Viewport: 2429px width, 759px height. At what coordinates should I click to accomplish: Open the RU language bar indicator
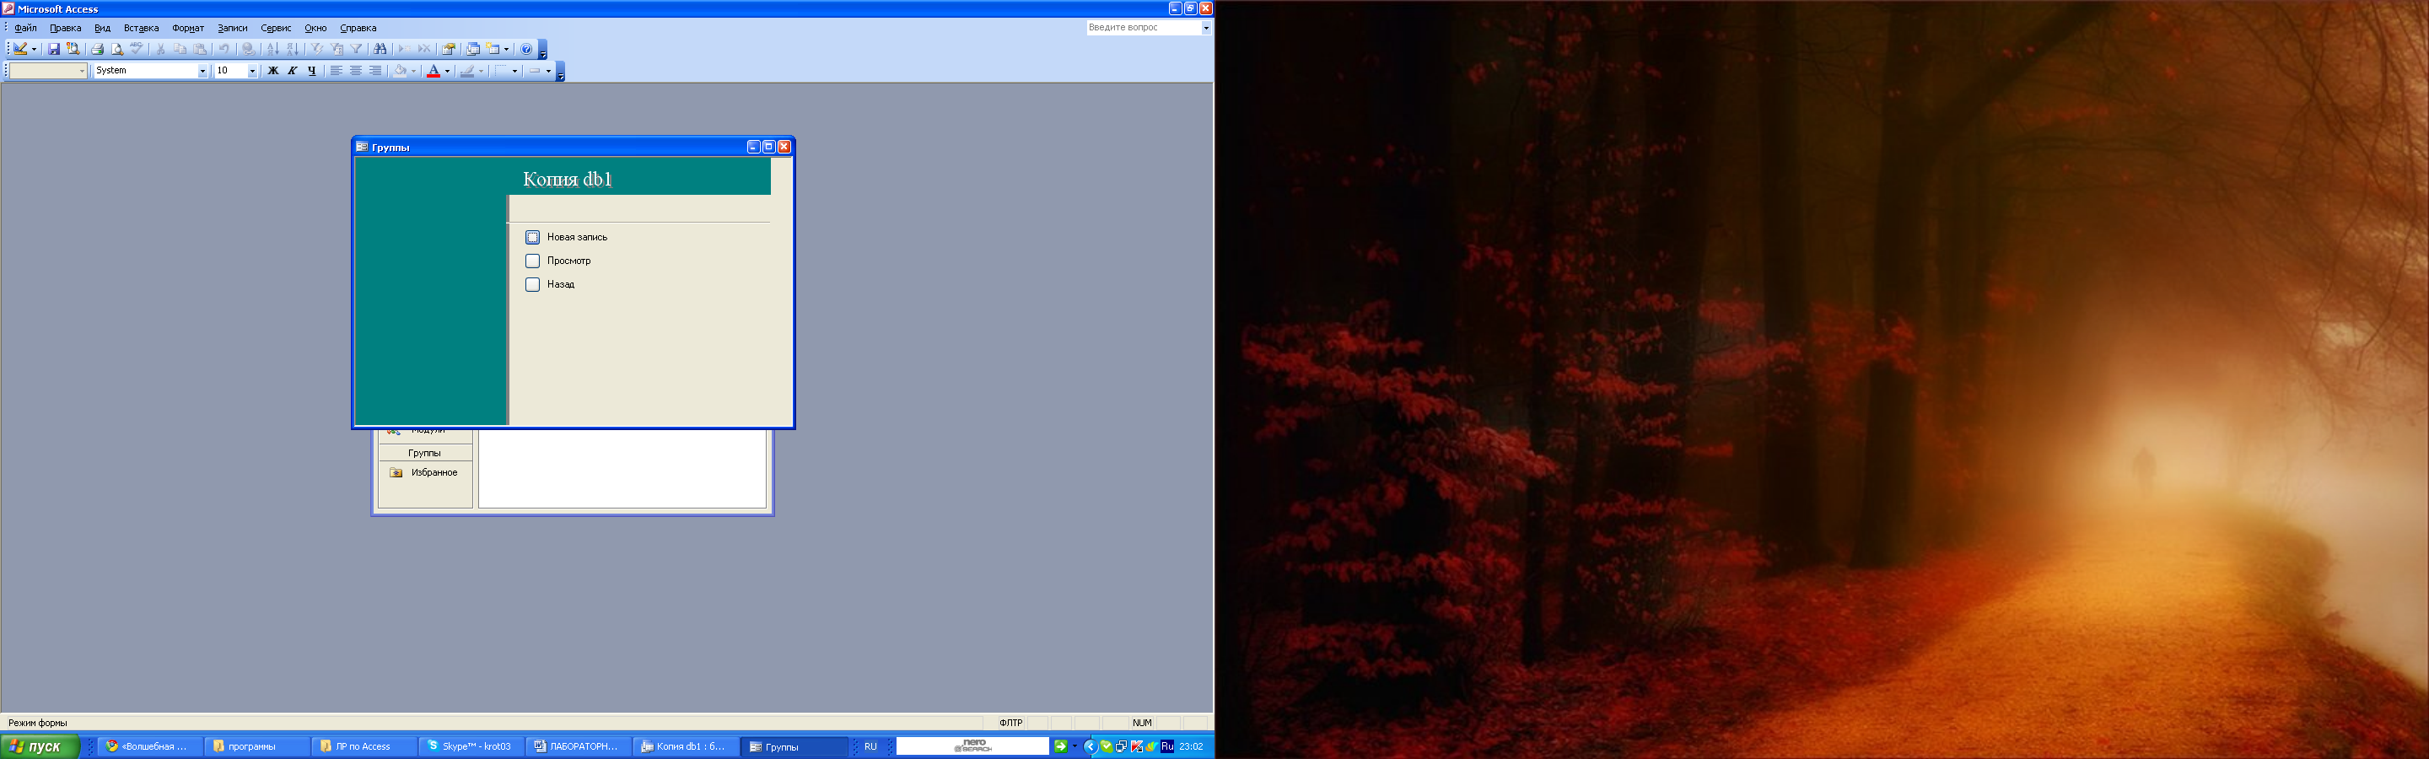[870, 746]
